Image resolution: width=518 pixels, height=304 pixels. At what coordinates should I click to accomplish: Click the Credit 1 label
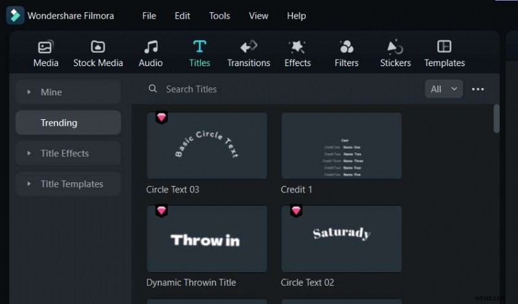(x=297, y=189)
